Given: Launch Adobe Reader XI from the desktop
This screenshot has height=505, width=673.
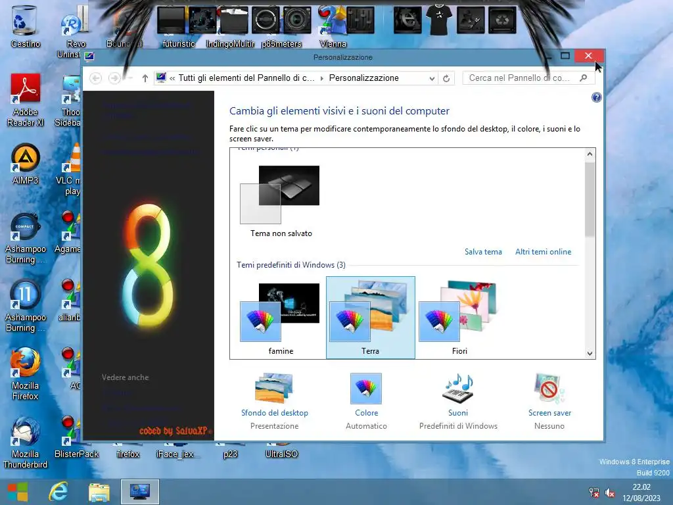Looking at the screenshot, I should point(25,100).
